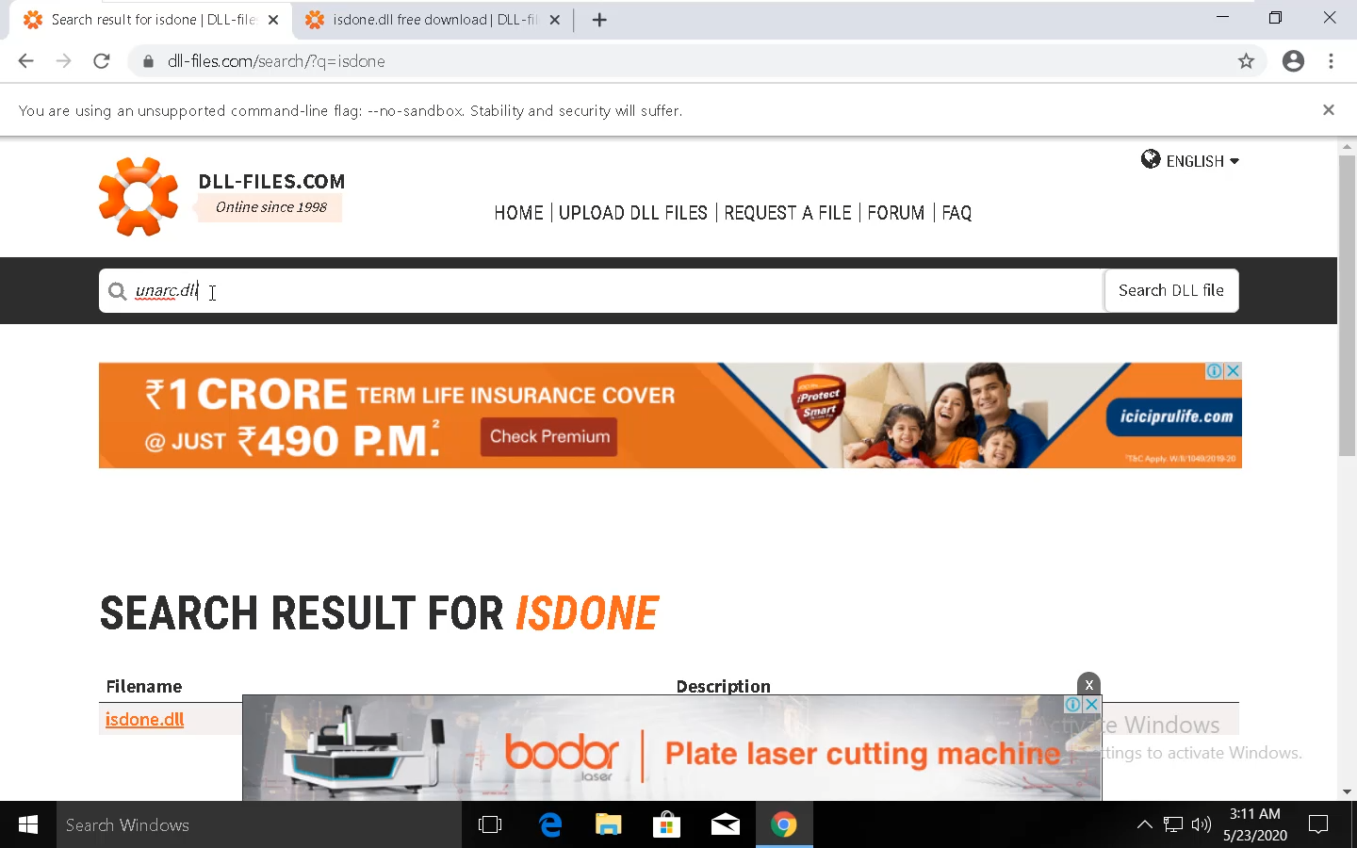Open ad info on insurance banner

pos(1216,371)
